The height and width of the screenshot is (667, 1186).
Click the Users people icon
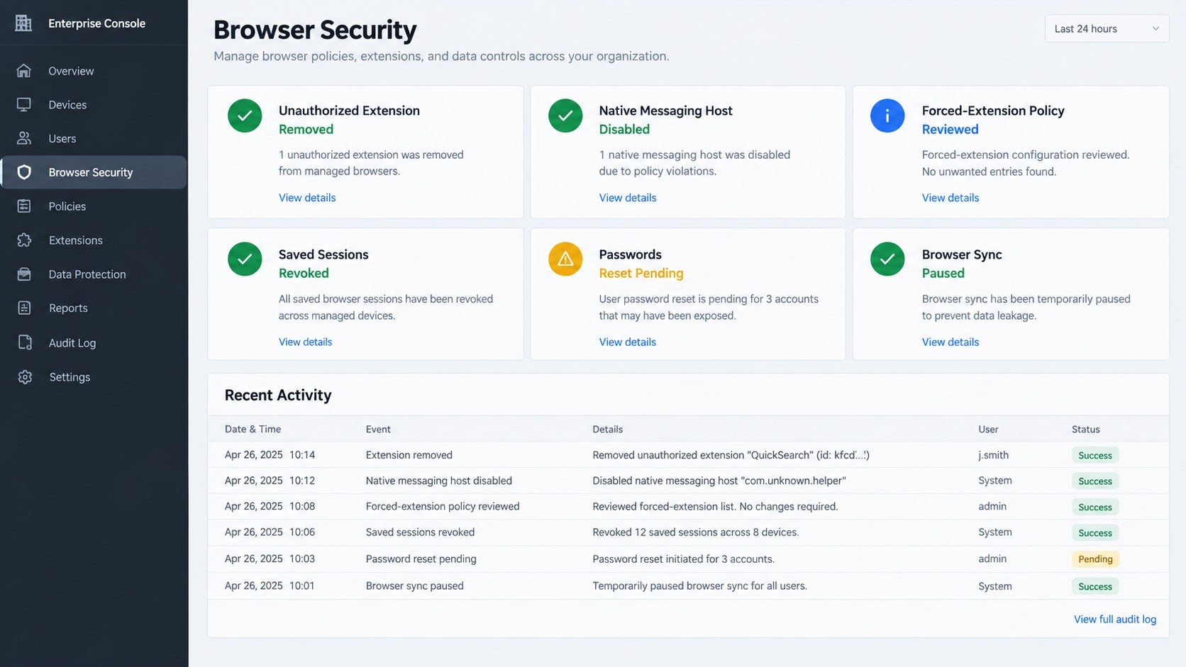pyautogui.click(x=24, y=138)
